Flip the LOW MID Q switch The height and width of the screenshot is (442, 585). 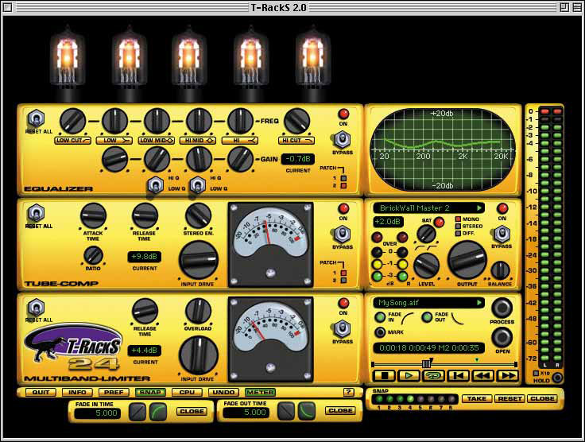coord(156,185)
